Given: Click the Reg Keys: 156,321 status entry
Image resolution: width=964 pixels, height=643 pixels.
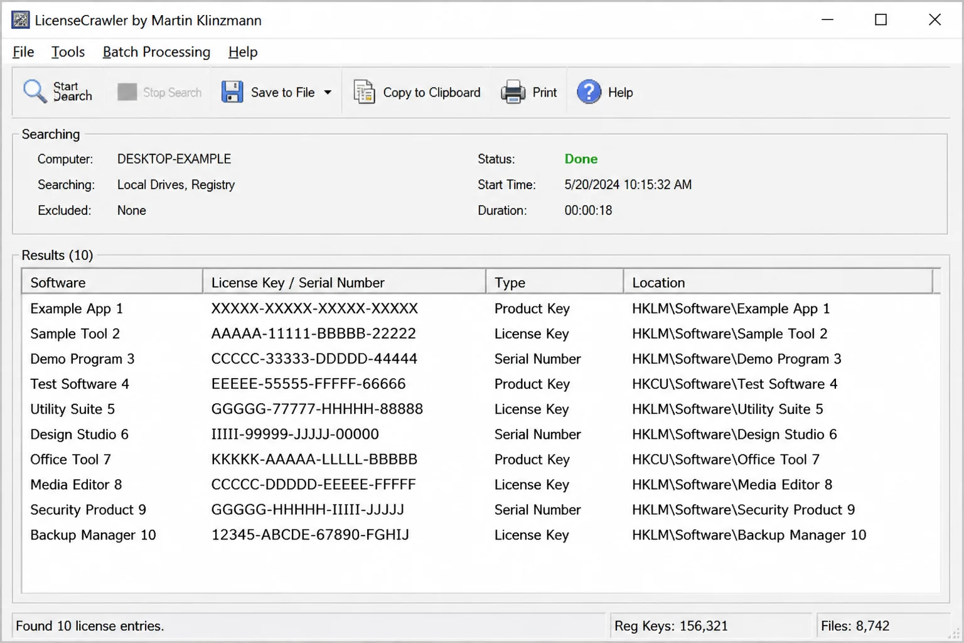Looking at the screenshot, I should (671, 626).
